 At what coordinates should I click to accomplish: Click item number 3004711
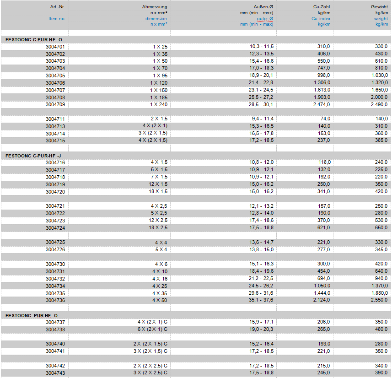point(55,119)
